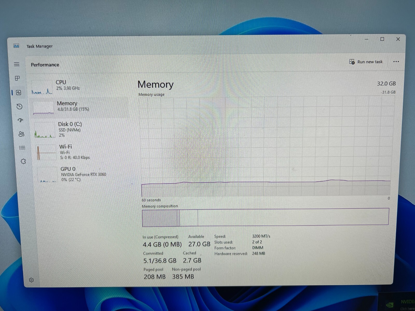Click the 60 seconds graph label
This screenshot has height=311, width=415.
(x=151, y=200)
